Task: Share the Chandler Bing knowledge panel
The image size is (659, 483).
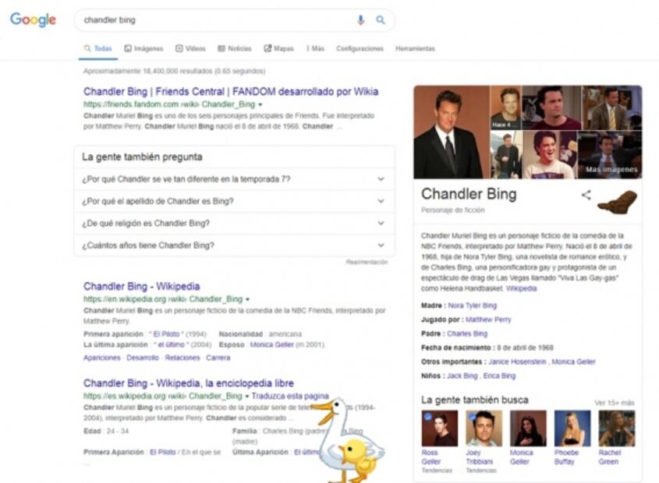Action: click(x=586, y=196)
